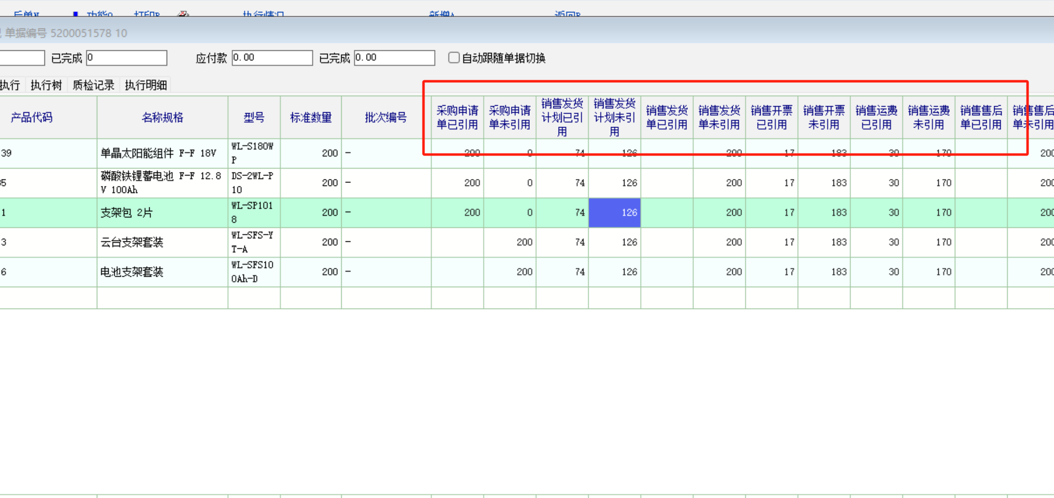Click the 型号 column header
The width and height of the screenshot is (1054, 498).
coord(254,118)
